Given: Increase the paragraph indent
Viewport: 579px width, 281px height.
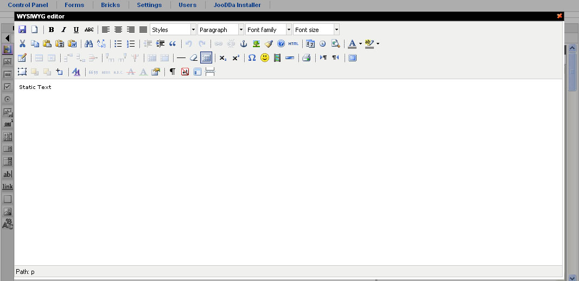Looking at the screenshot, I should (x=160, y=43).
